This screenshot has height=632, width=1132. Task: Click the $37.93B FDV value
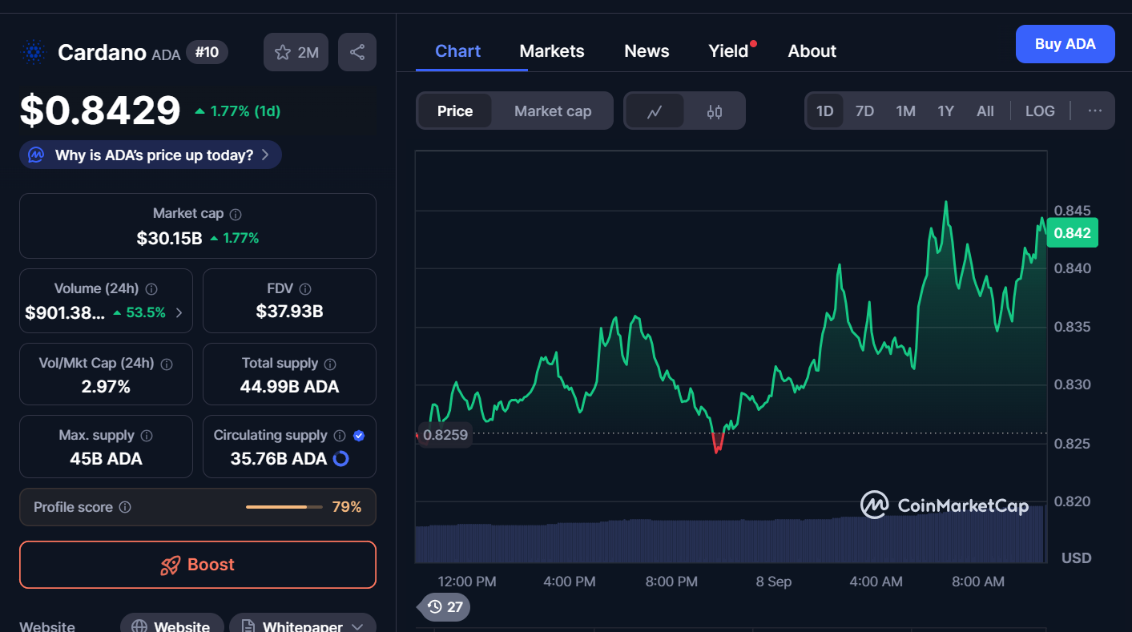pyautogui.click(x=289, y=312)
